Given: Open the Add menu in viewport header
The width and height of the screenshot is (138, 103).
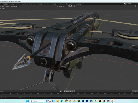Looking at the screenshot, I should click(x=3, y=6).
